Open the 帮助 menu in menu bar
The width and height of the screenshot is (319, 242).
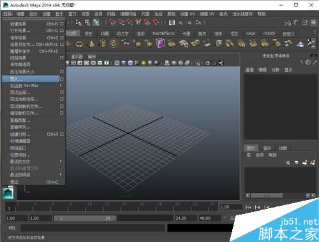(x=262, y=14)
